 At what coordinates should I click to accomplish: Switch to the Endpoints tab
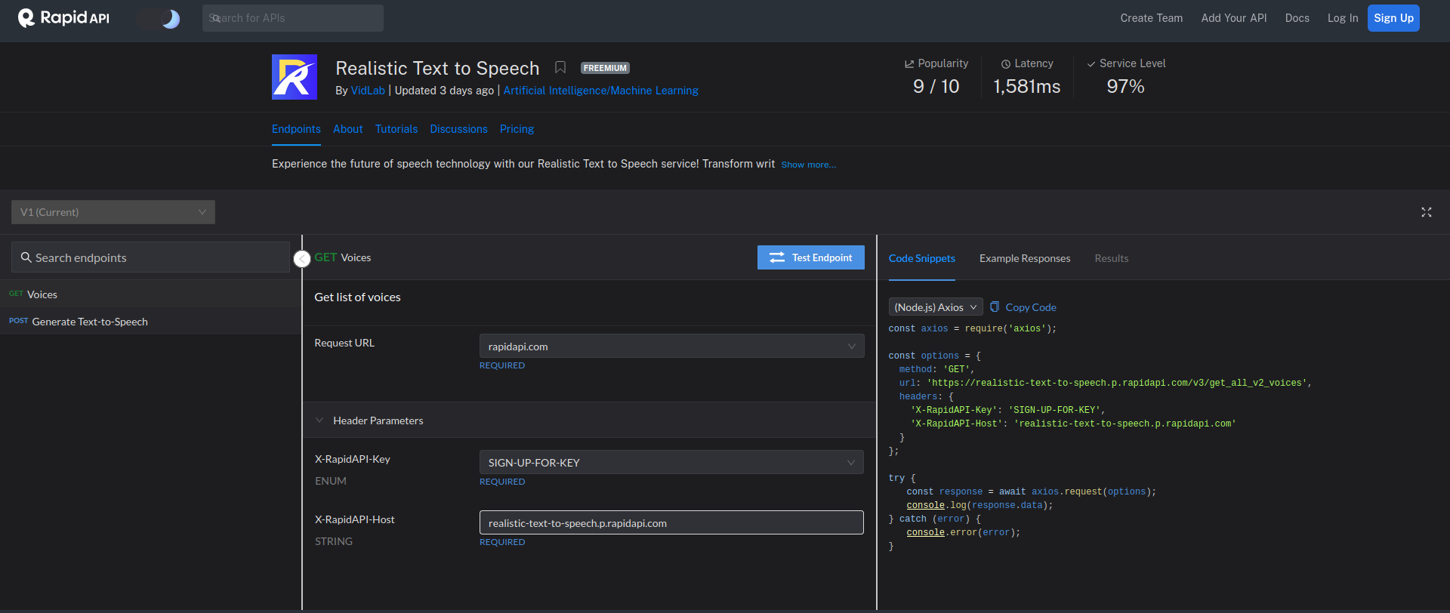[296, 129]
